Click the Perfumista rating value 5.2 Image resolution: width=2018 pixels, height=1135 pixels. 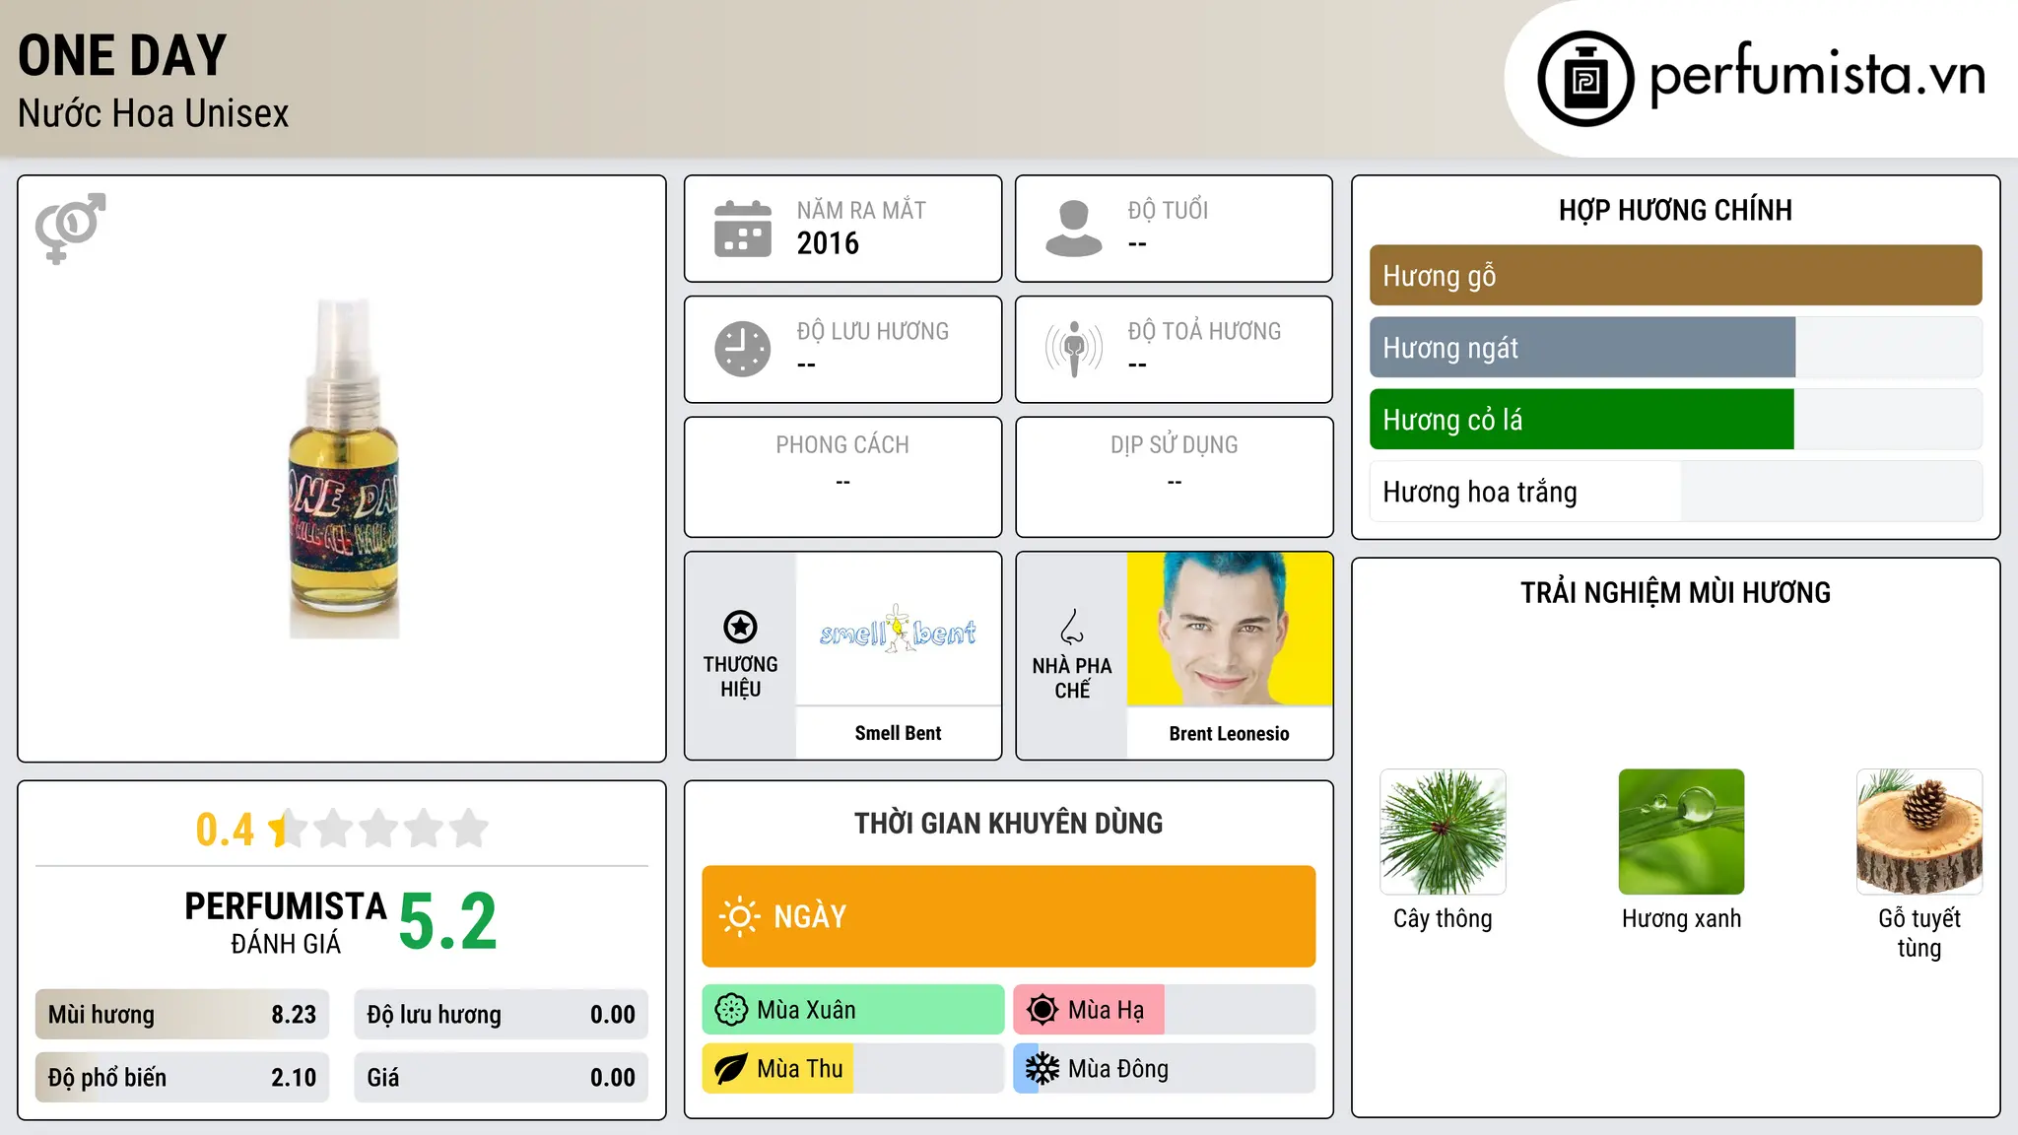448,921
